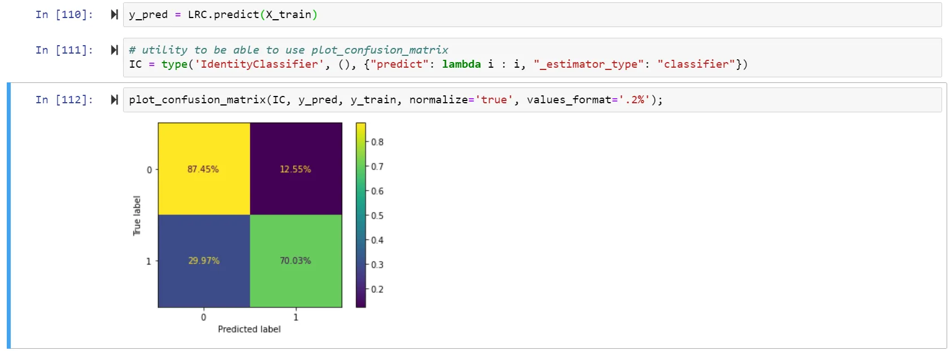The width and height of the screenshot is (950, 351).
Task: Click the 0.7 tick on the color bar
Action: [377, 166]
